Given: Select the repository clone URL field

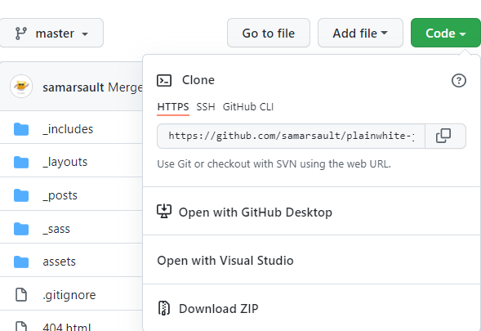Looking at the screenshot, I should 291,136.
